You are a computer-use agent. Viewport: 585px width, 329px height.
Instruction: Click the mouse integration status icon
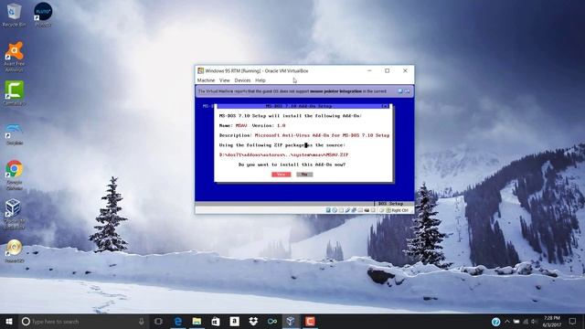382,210
